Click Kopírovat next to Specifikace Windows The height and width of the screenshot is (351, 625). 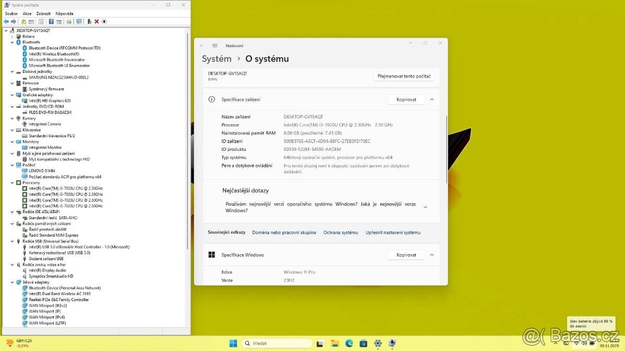(406, 255)
